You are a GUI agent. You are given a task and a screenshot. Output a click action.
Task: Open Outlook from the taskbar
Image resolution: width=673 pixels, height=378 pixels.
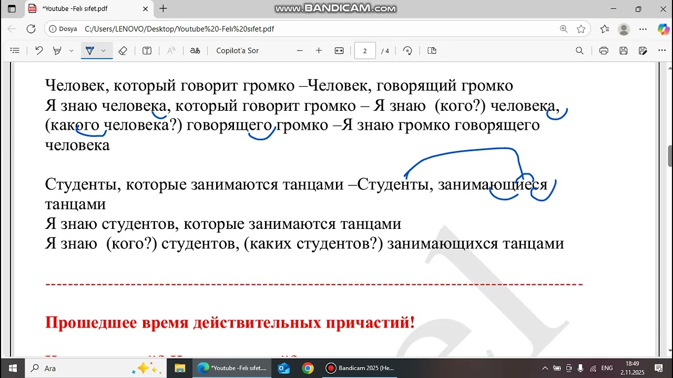[x=284, y=368]
